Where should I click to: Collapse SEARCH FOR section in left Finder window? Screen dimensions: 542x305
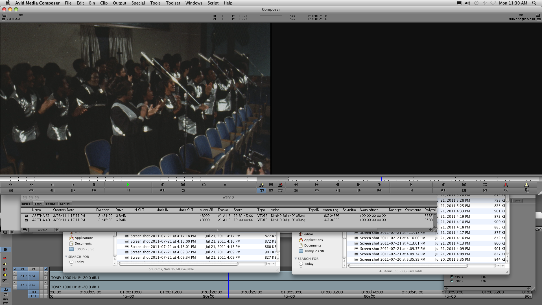66,257
